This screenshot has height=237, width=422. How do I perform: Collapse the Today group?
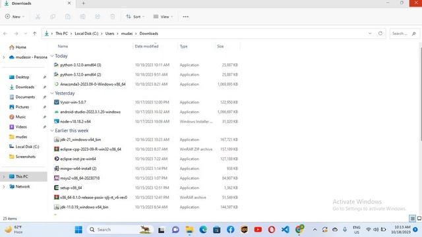(52, 56)
